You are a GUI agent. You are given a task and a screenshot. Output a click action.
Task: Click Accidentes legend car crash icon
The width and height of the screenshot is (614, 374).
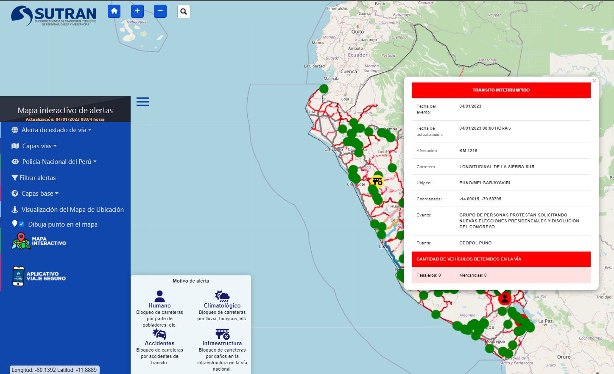coord(159,334)
